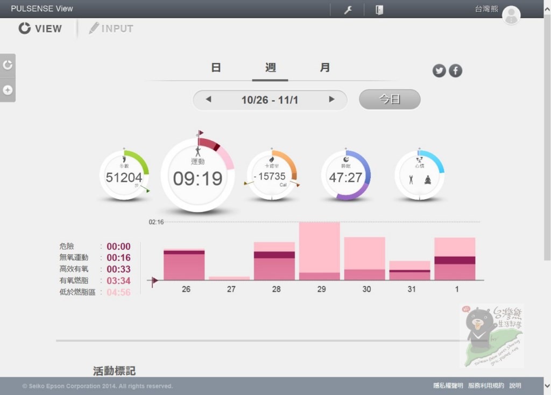
Task: Go to previous week arrow
Action: pyautogui.click(x=208, y=100)
